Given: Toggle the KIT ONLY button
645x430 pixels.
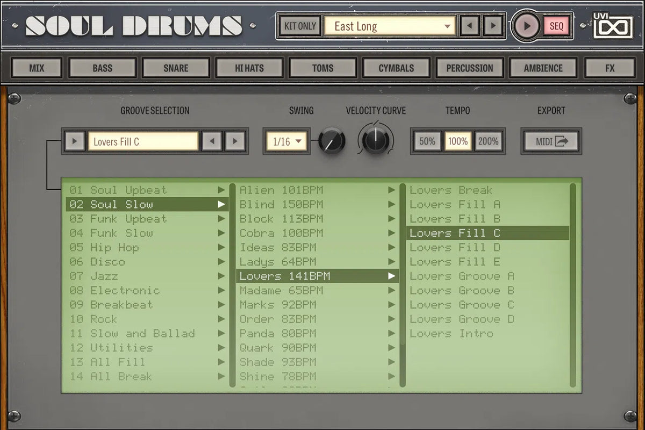Looking at the screenshot, I should (x=300, y=26).
